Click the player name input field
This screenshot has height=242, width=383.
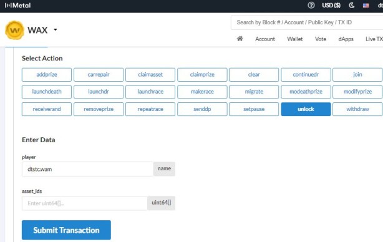pyautogui.click(x=87, y=169)
